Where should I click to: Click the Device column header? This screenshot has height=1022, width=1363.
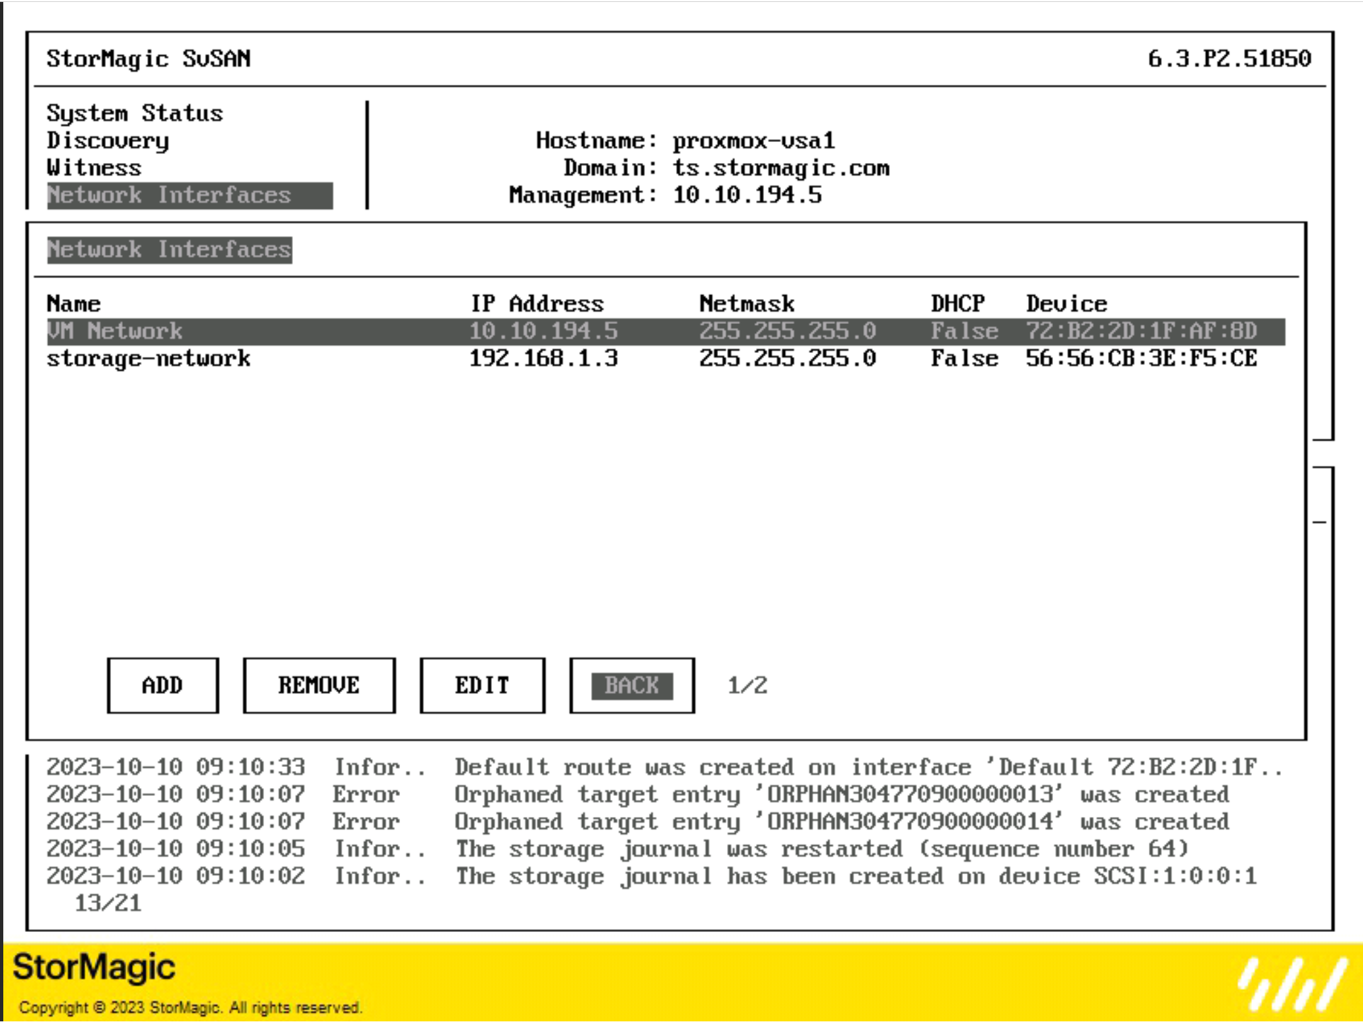click(1067, 304)
